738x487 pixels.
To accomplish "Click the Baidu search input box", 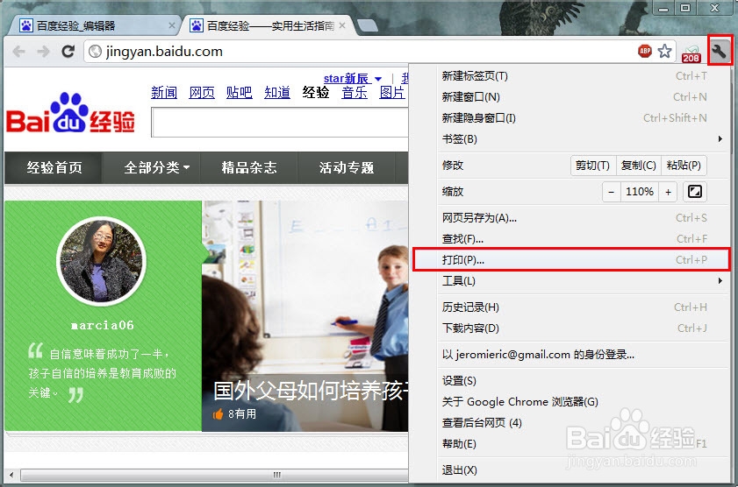I will (280, 122).
